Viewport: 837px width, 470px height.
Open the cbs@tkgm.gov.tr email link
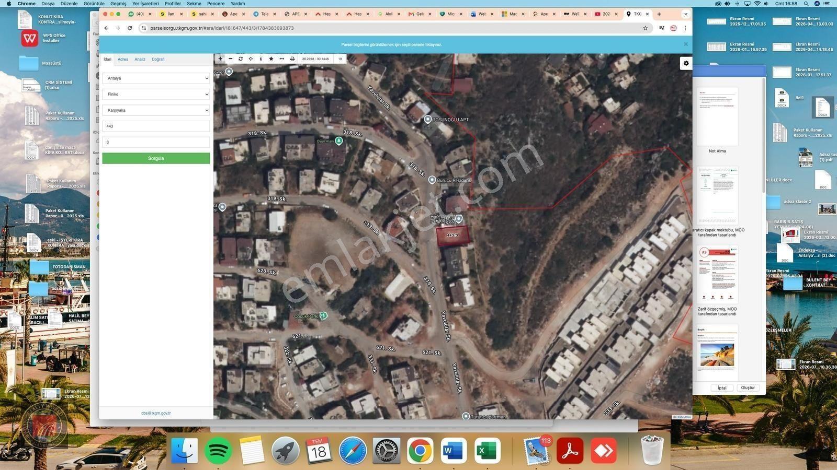pyautogui.click(x=156, y=413)
